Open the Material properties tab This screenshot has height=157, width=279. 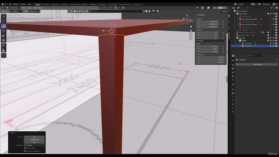tap(233, 112)
